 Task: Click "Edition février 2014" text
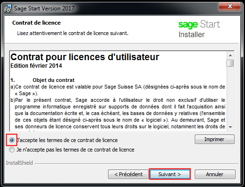click(x=36, y=66)
